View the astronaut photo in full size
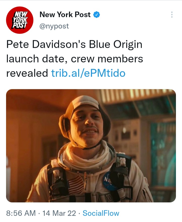The height and width of the screenshot is (222, 182). tap(91, 146)
